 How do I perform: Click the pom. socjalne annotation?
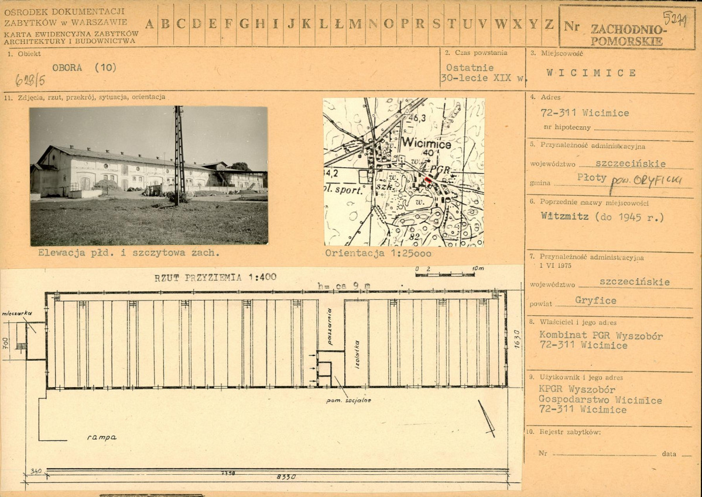pos(348,401)
